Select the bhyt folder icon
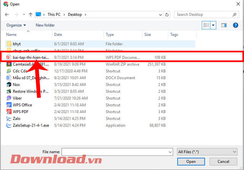Viewport: 244px width, 170px height. 9,44
